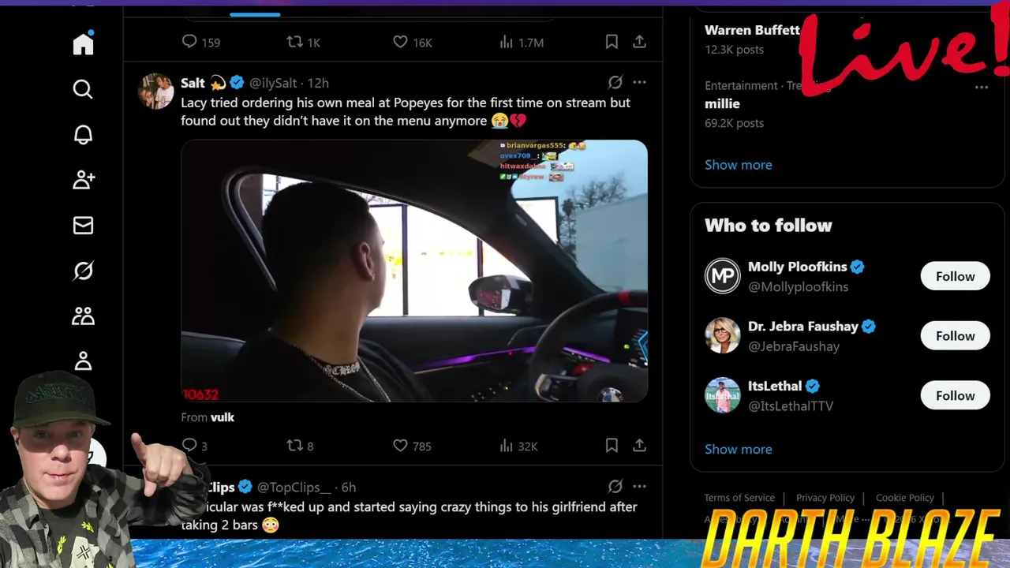
Task: Open the Search magnifier in sidebar
Action: click(83, 89)
